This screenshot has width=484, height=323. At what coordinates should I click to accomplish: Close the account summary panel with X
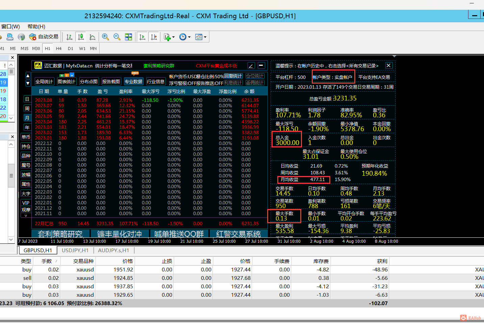tap(389, 65)
